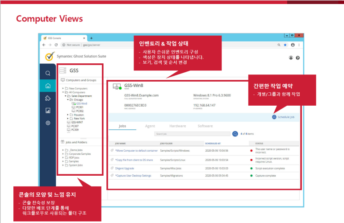Viewport: 344px width, 223px height.
Task: Open the settings gear in sidebar
Action: point(48,123)
